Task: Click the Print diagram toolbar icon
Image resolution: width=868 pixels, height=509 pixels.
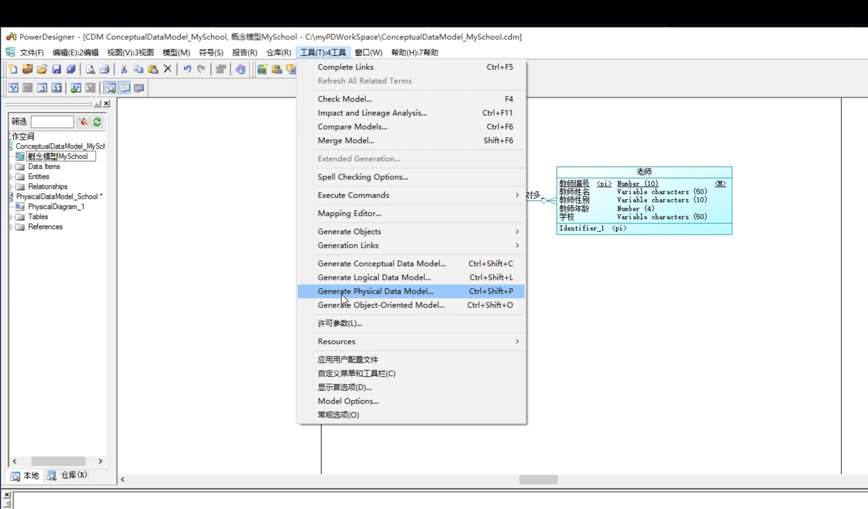Action: click(x=104, y=68)
